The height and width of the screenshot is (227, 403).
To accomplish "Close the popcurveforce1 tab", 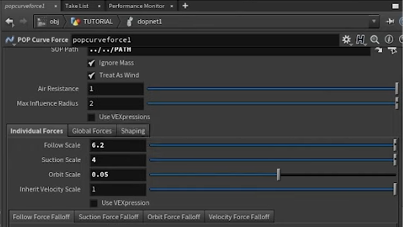I will click(56, 6).
